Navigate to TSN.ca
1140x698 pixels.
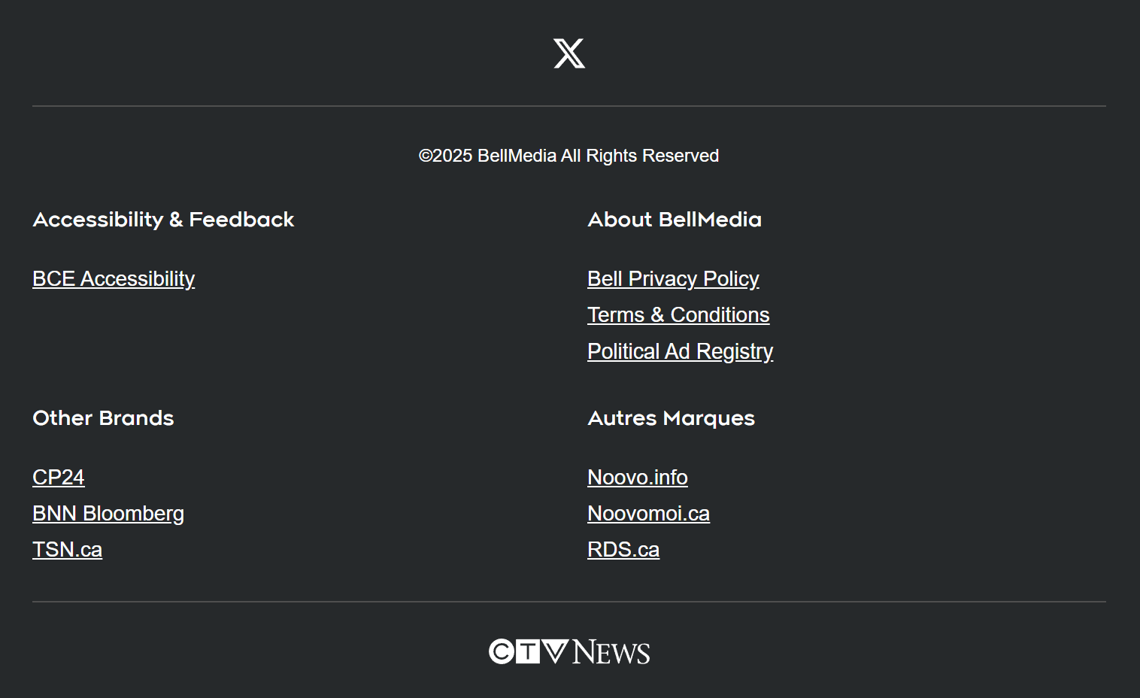[x=68, y=550]
